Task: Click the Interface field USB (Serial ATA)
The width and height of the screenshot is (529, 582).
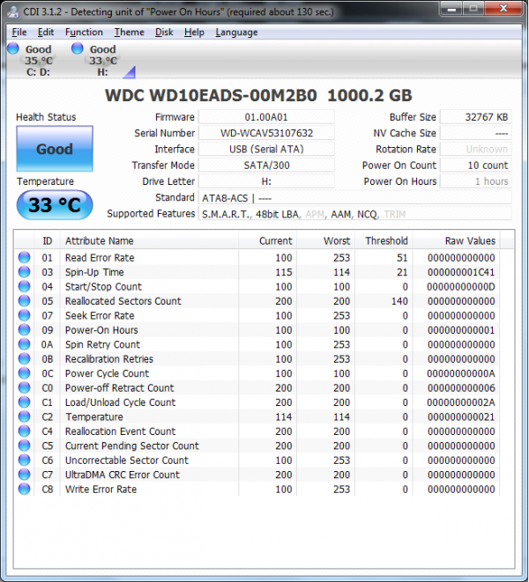Action: click(x=266, y=149)
